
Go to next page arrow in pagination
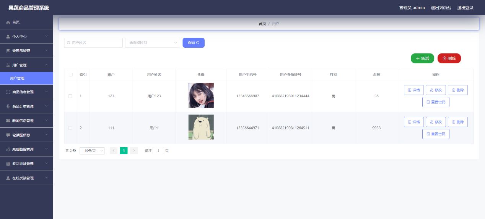coord(134,151)
